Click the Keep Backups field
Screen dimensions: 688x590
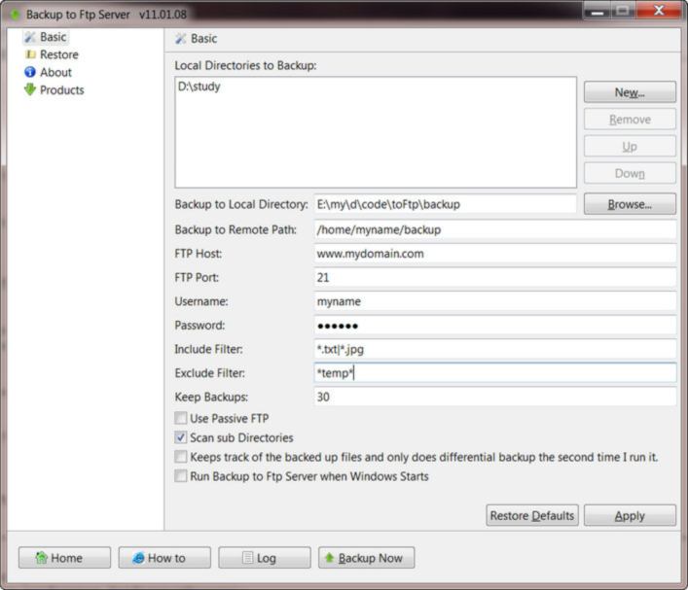click(495, 397)
